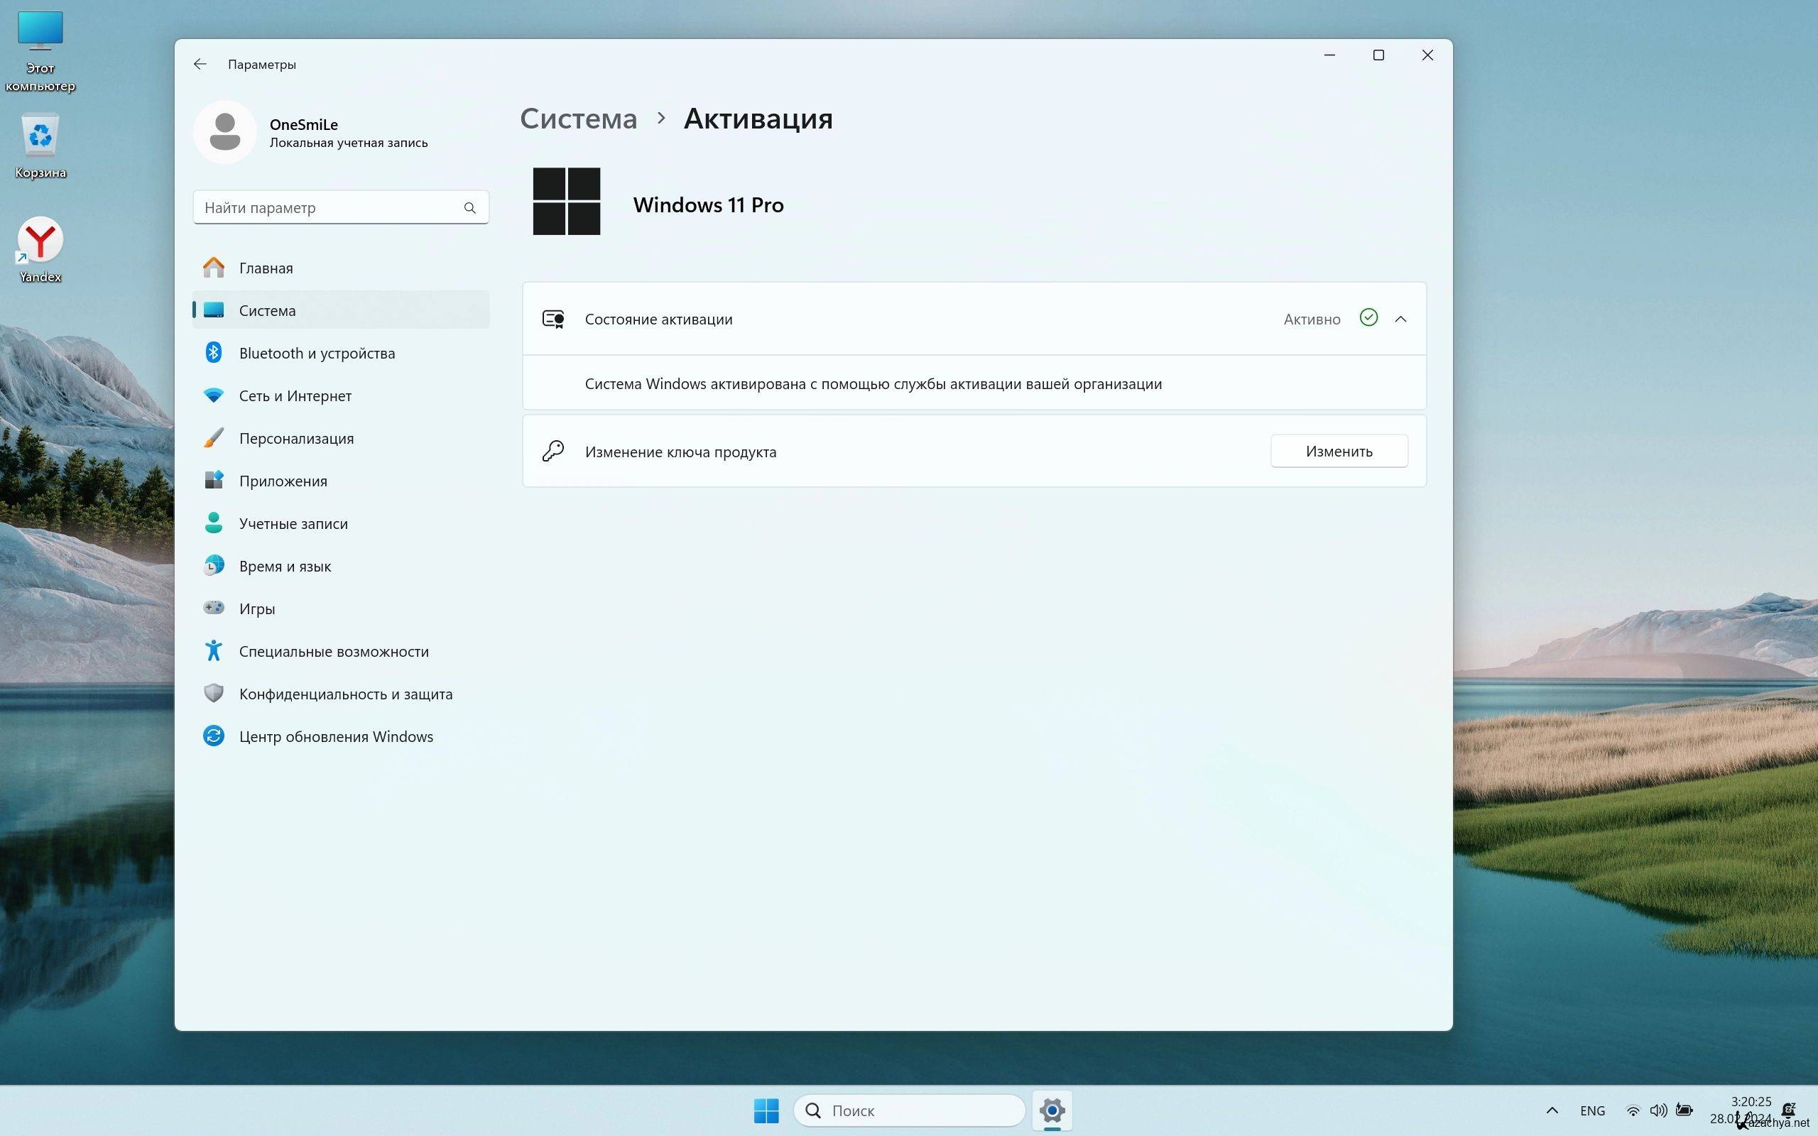The image size is (1818, 1136).
Task: Open Bluetooth и устройства settings
Action: click(316, 353)
